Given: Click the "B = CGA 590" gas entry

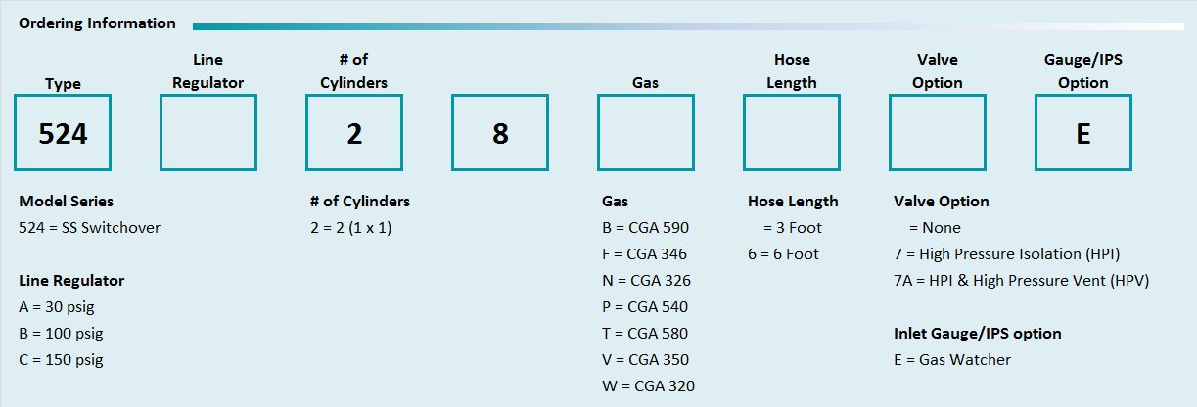Looking at the screenshot, I should 645,228.
